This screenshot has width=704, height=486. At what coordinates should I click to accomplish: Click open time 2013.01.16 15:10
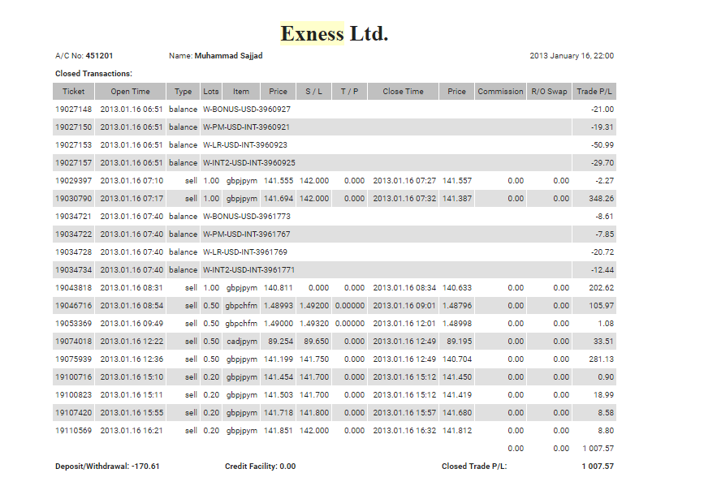[132, 377]
